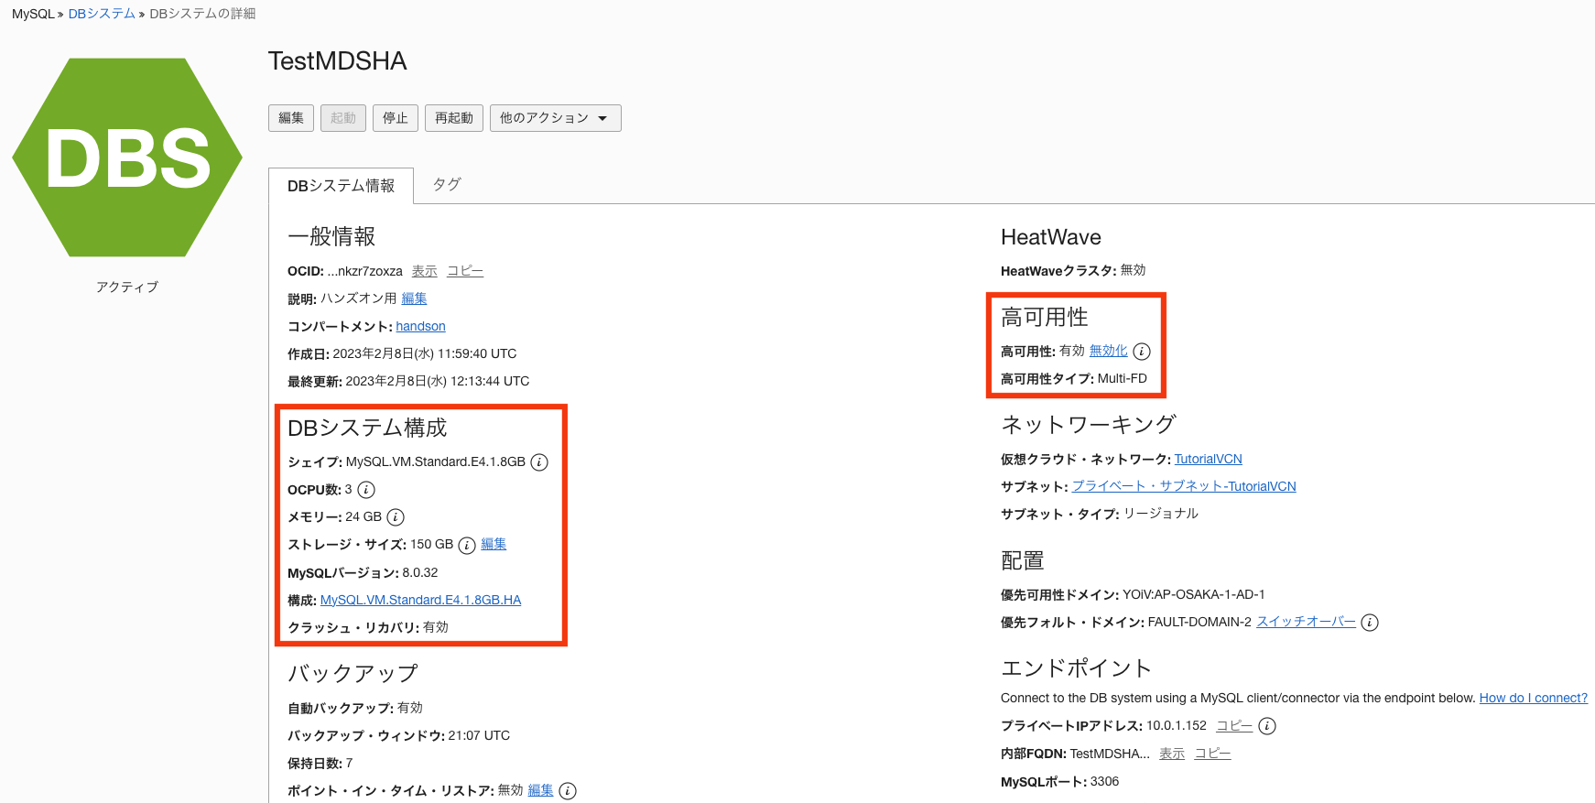Show the full OCID via 表示
This screenshot has width=1595, height=803.
[425, 271]
